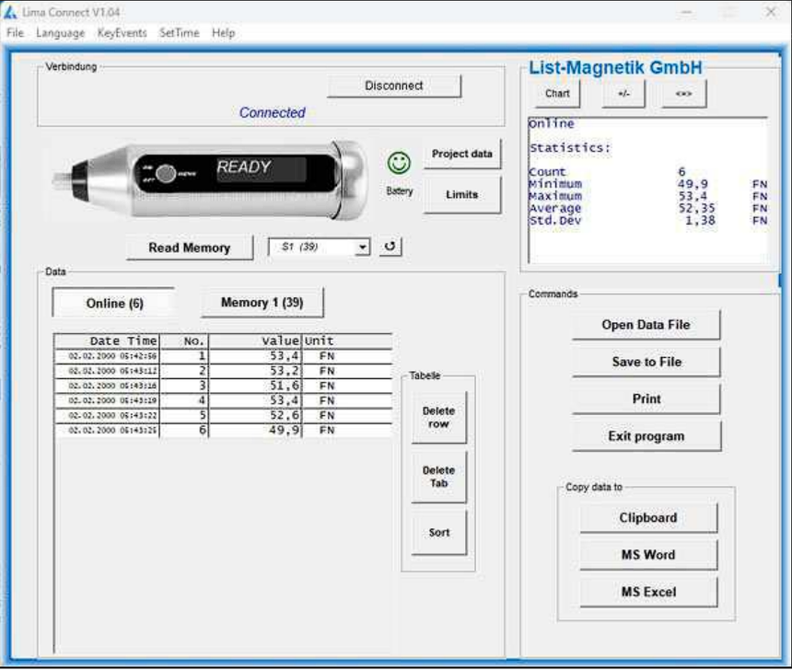Click the Read Memory button
Viewport: 792px width, 670px height.
pos(189,248)
